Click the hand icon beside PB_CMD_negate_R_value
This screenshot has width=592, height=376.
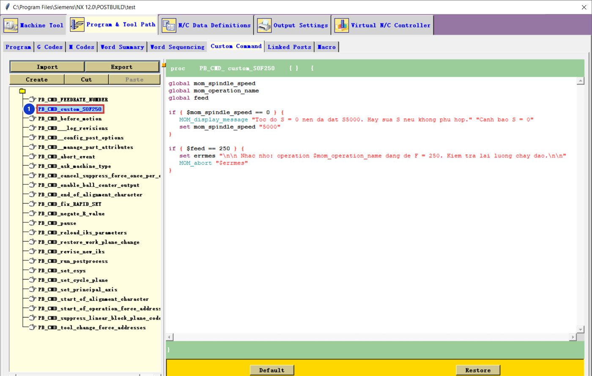[33, 214]
